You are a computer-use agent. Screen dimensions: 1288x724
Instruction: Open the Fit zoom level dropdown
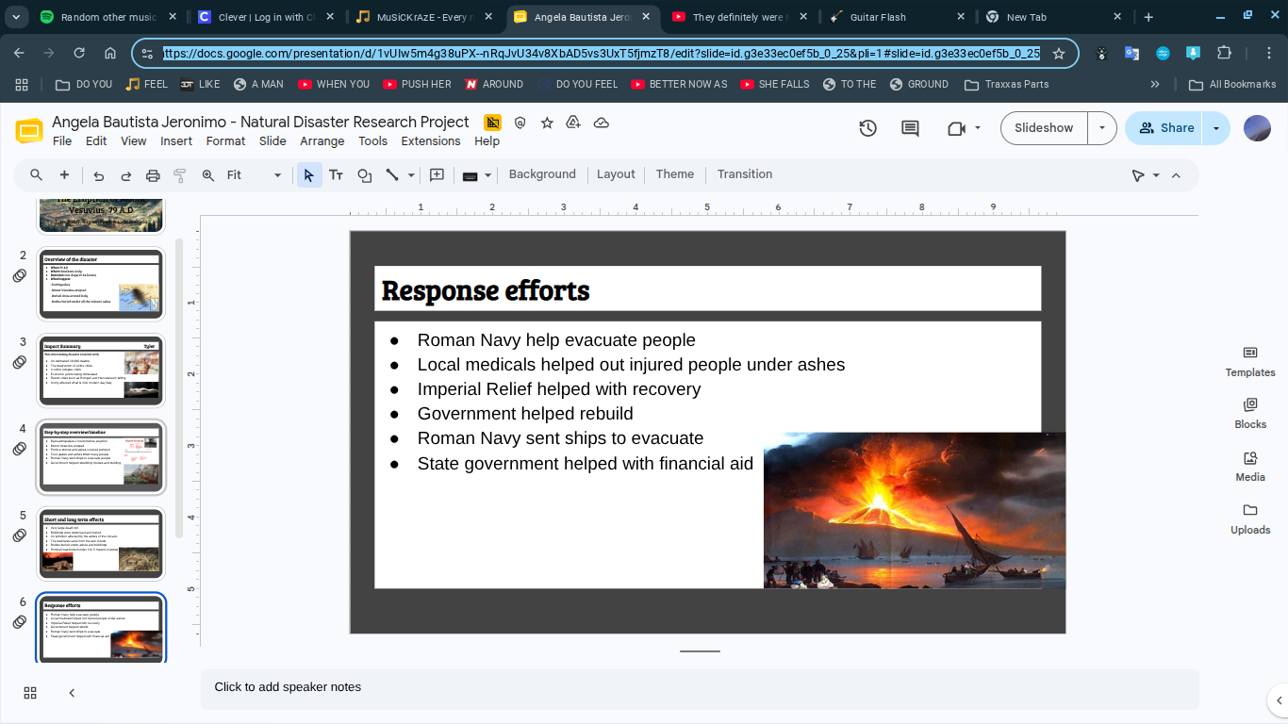[x=255, y=175]
